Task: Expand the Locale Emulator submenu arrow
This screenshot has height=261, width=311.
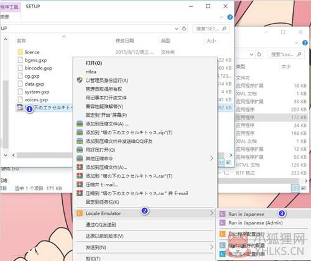Action: coord(211,213)
